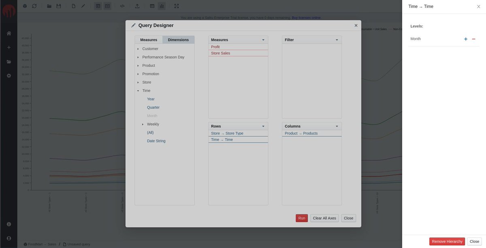Click the FoodMart Sales cube breadcrumb
Screen dimensions: 486x248
click(40, 244)
